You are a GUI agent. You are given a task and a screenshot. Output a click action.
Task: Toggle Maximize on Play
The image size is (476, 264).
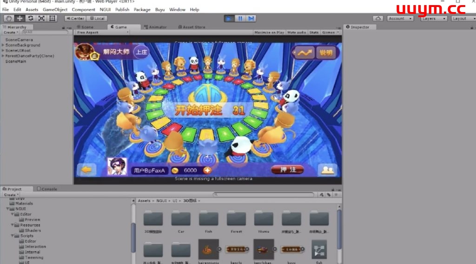(270, 32)
